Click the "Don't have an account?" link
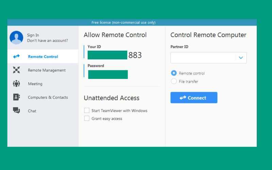 coord(47,40)
